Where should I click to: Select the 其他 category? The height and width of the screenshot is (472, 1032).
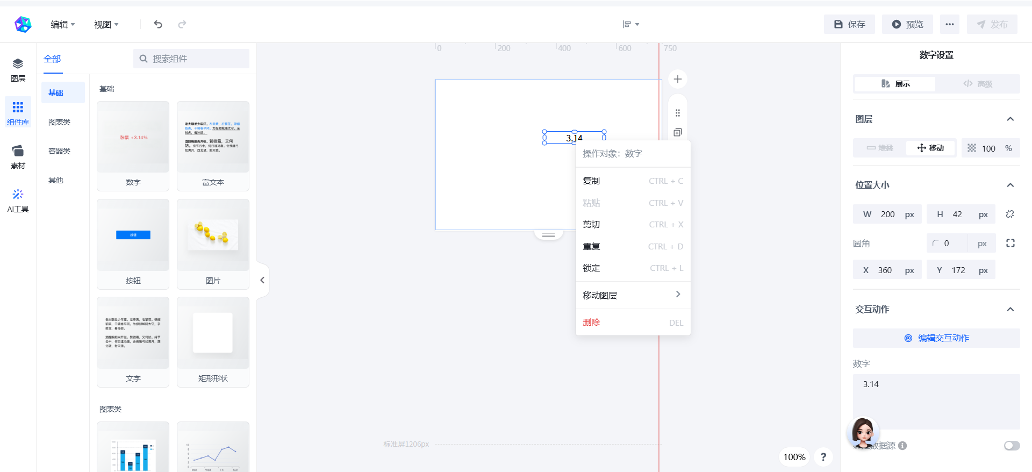pyautogui.click(x=63, y=180)
